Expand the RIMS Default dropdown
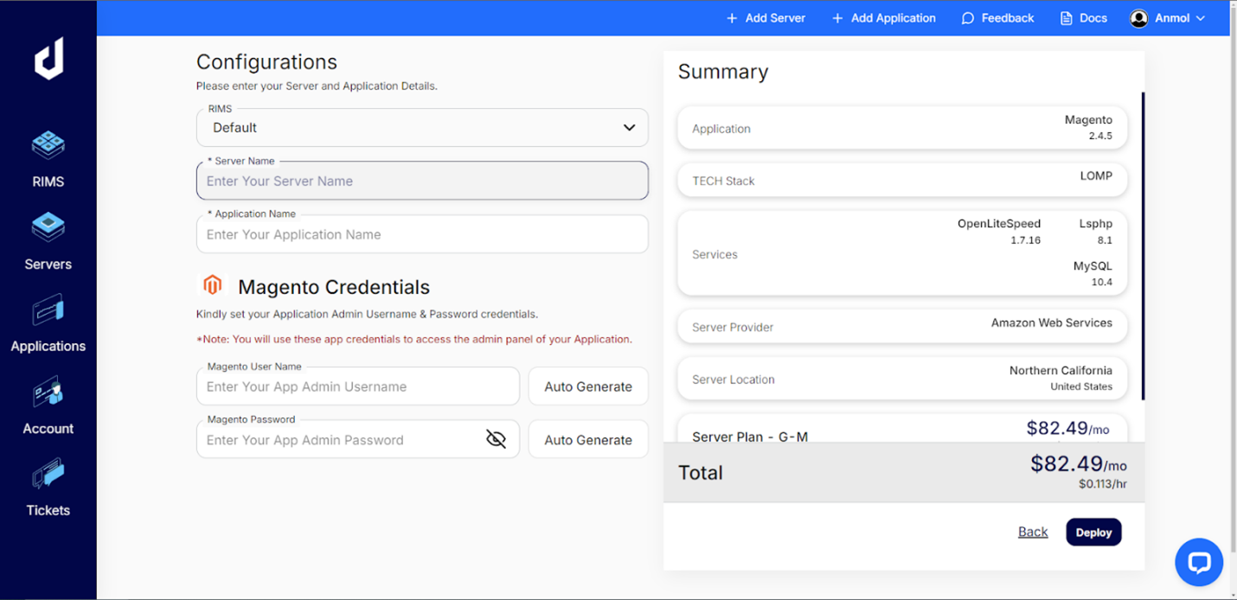This screenshot has width=1237, height=600. [422, 127]
